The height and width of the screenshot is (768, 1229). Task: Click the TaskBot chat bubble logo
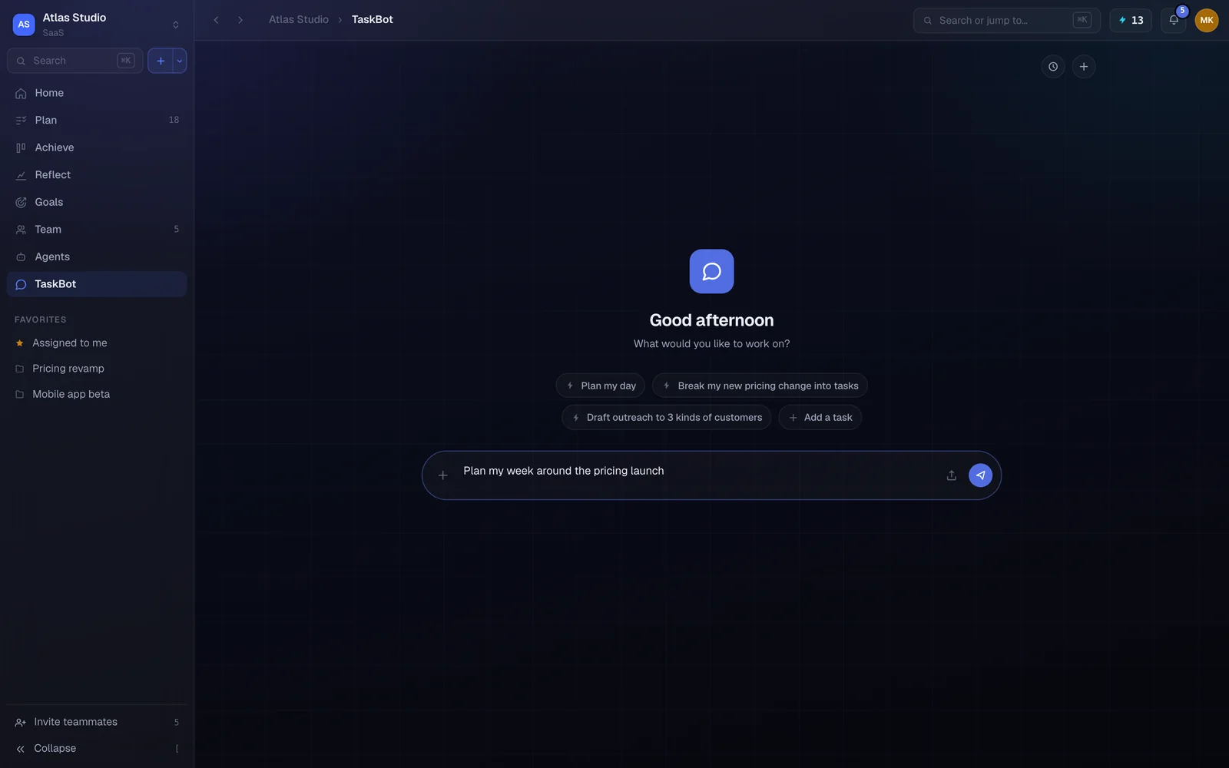tap(712, 271)
